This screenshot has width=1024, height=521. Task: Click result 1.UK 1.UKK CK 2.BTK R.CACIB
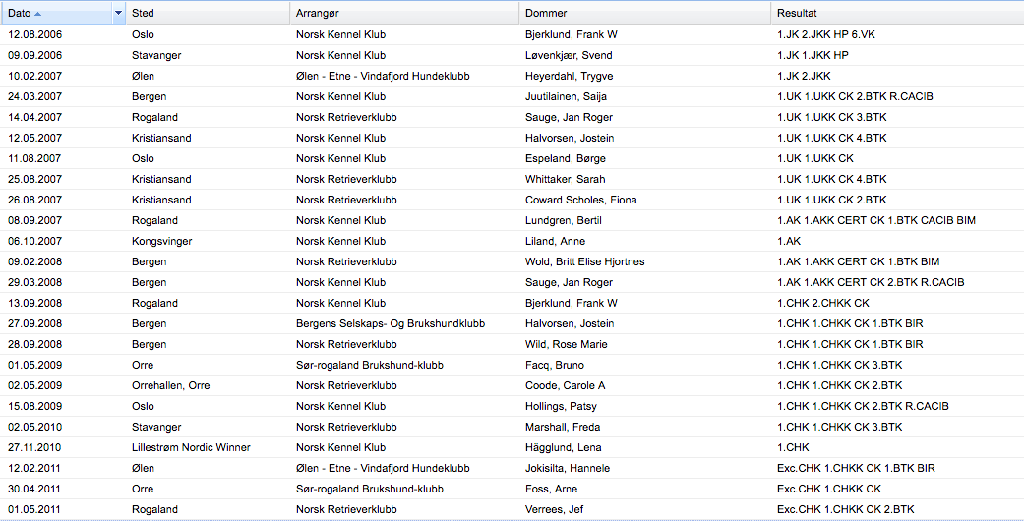(x=855, y=96)
